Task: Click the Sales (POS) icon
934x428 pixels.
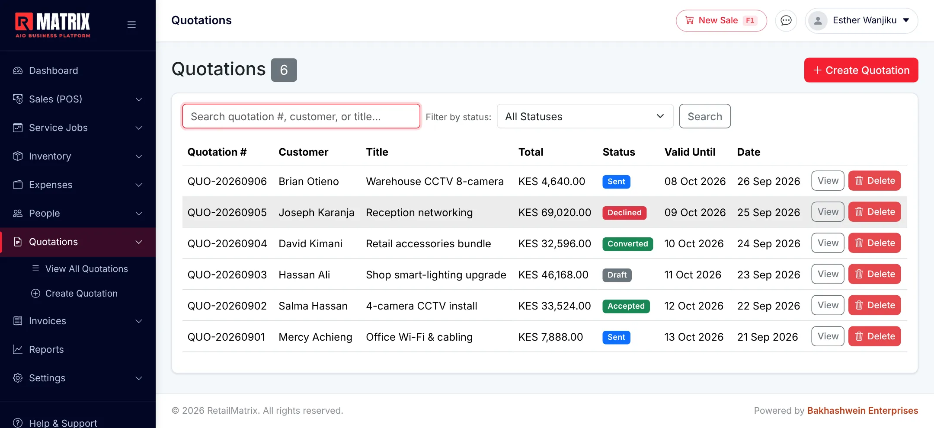Action: pos(18,99)
